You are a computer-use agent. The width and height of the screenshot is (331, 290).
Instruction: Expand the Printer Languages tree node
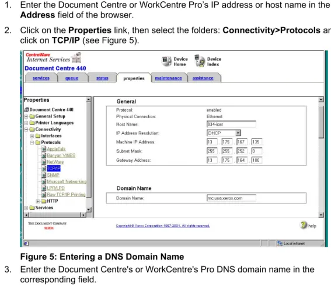(26, 123)
